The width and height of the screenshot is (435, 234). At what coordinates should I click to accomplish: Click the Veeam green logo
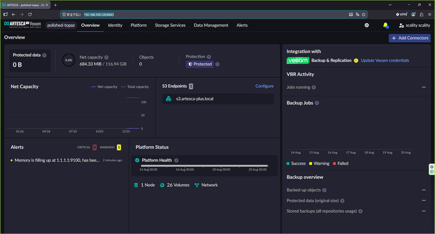coord(298,60)
